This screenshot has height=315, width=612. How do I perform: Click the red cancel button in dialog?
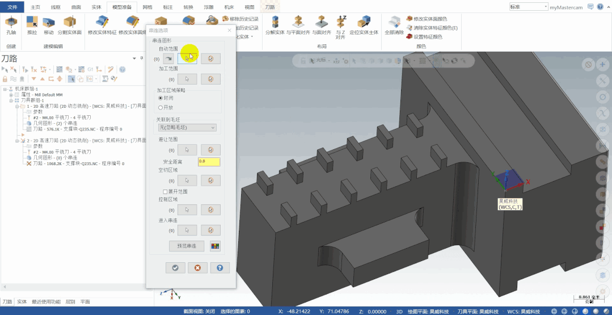197,267
